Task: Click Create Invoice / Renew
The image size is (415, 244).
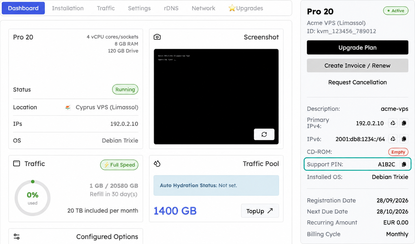Action: point(357,65)
